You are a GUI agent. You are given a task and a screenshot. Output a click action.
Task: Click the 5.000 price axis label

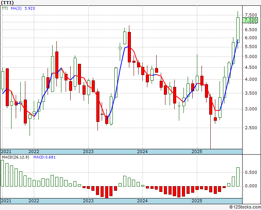click(251, 57)
